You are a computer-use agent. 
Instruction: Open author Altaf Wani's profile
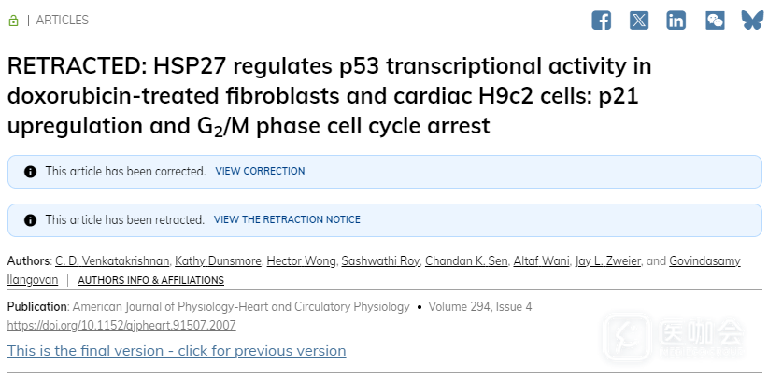[540, 261]
